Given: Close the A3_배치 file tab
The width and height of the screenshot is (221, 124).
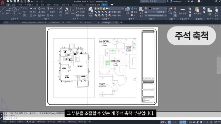Looking at the screenshot, I should pyautogui.click(x=63, y=22).
